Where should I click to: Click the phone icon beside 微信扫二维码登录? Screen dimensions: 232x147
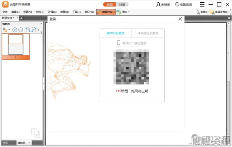tap(119, 43)
